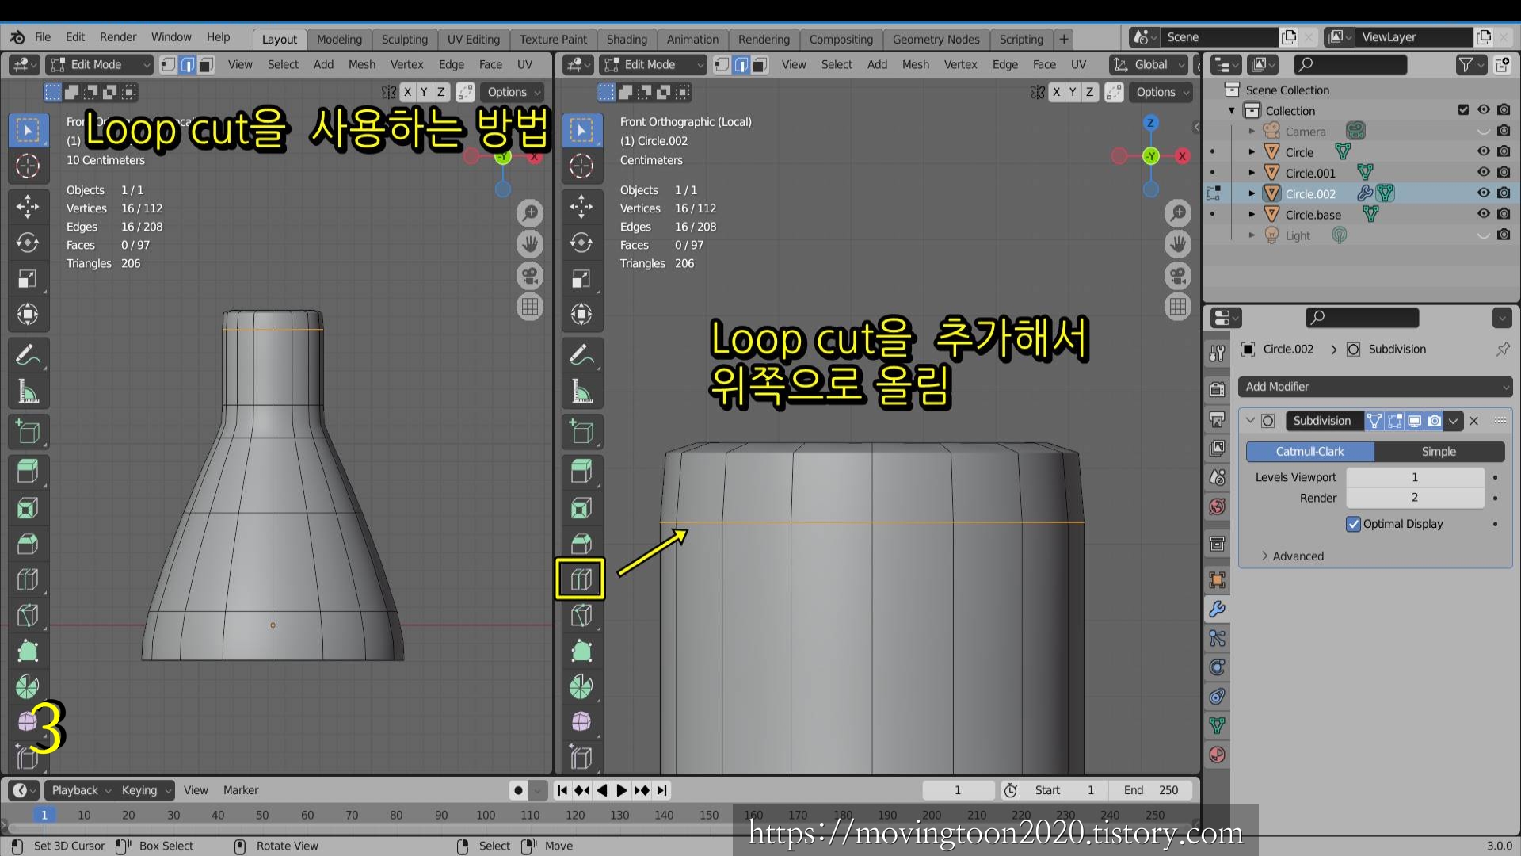Screen dimensions: 1521x856
Task: Select Simple subdivision type
Action: [1439, 452]
